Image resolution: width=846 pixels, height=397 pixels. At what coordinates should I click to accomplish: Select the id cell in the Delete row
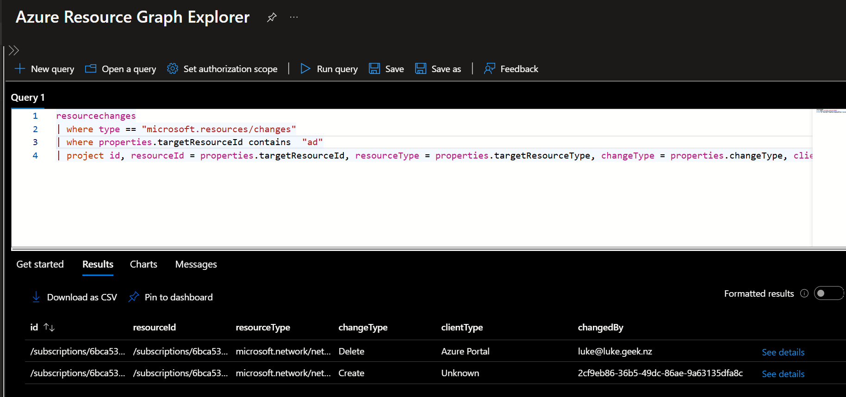coord(78,351)
